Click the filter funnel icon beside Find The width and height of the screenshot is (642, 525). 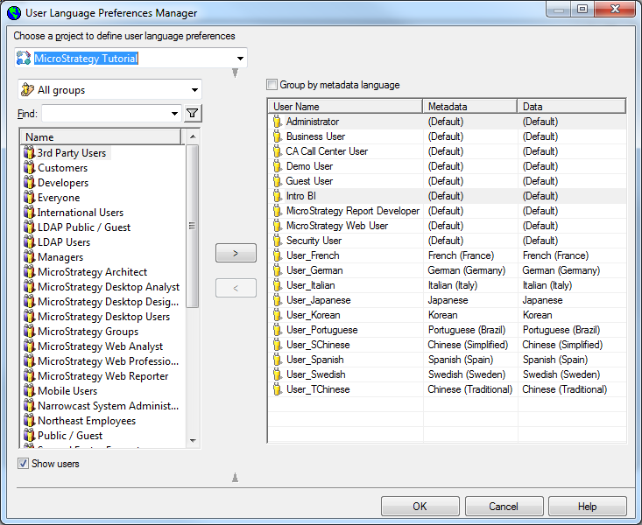pyautogui.click(x=193, y=113)
